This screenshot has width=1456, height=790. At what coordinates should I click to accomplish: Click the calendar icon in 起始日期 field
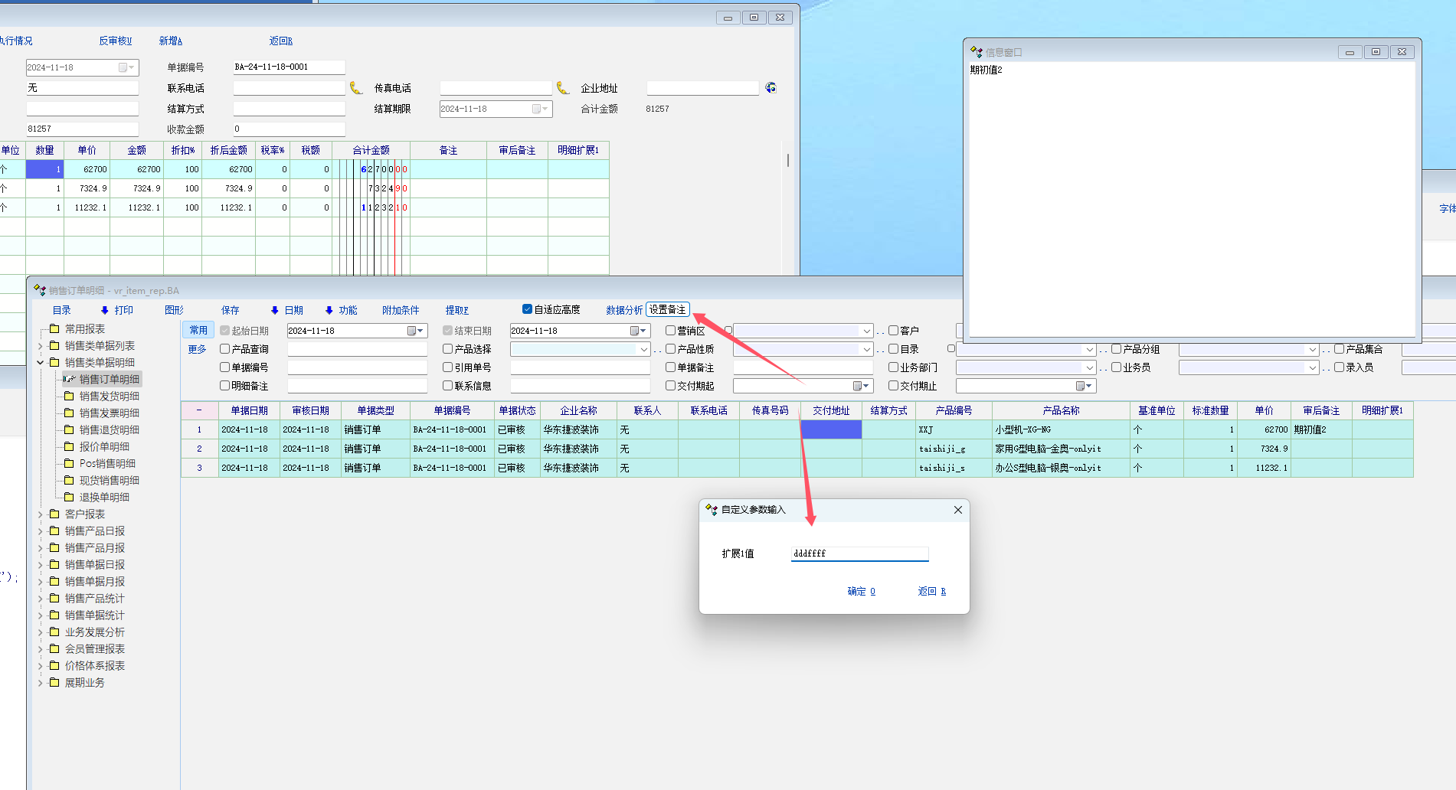413,331
